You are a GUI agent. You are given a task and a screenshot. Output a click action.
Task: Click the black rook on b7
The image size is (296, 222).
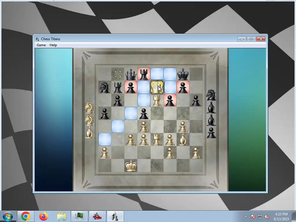[118, 87]
